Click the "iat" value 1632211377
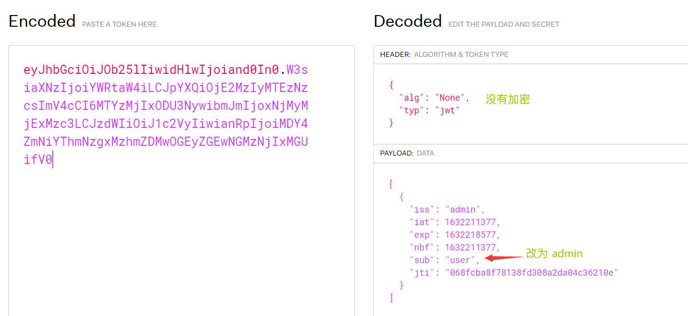The image size is (688, 316). click(x=470, y=222)
